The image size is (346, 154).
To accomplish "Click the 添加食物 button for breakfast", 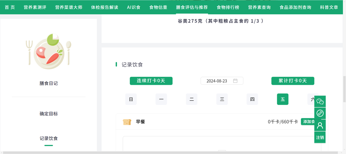I will [x=308, y=122].
